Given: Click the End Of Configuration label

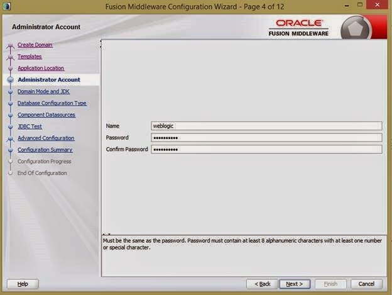Looking at the screenshot, I should point(42,173).
